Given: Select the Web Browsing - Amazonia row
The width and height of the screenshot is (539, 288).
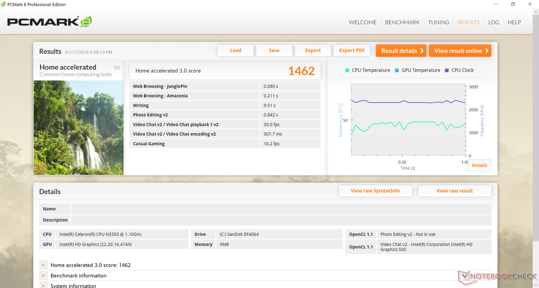Looking at the screenshot, I should [225, 96].
